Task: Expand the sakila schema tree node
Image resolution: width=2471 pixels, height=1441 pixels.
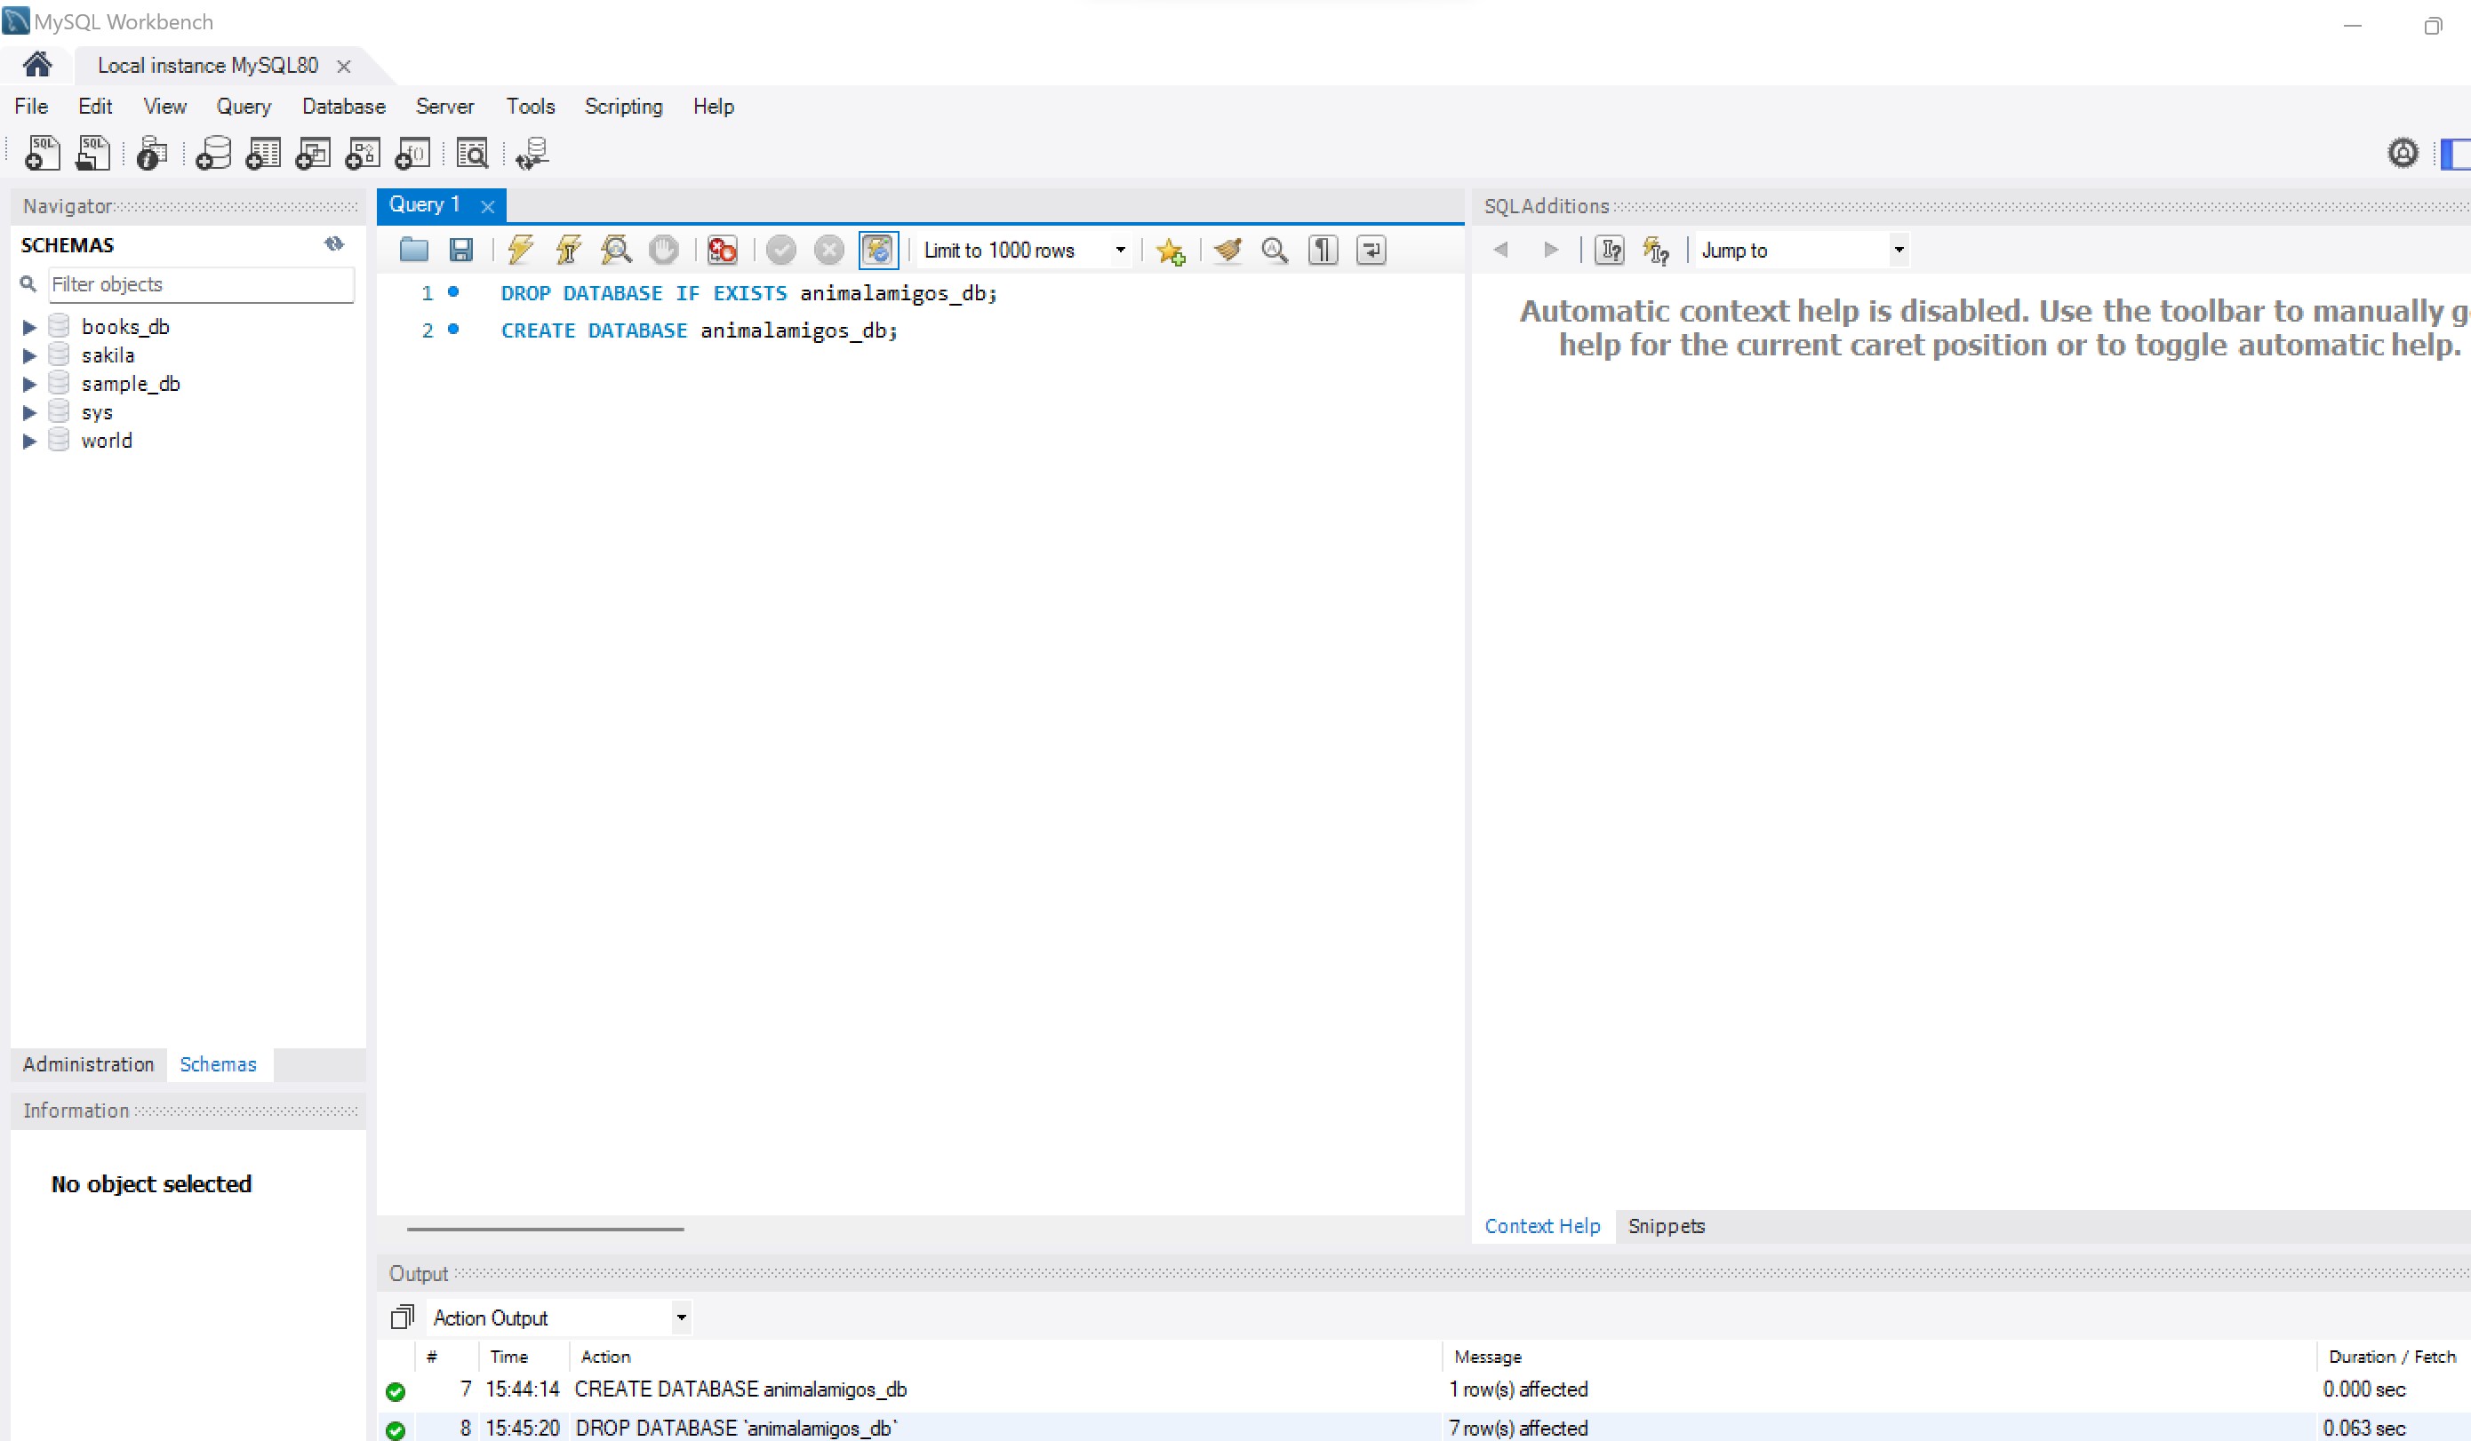Action: click(x=29, y=354)
